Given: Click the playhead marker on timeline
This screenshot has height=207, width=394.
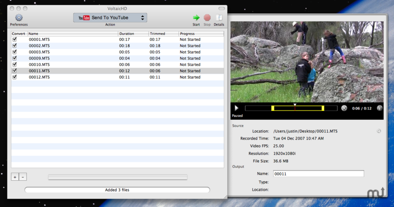Looking at the screenshot, I should (295, 104).
